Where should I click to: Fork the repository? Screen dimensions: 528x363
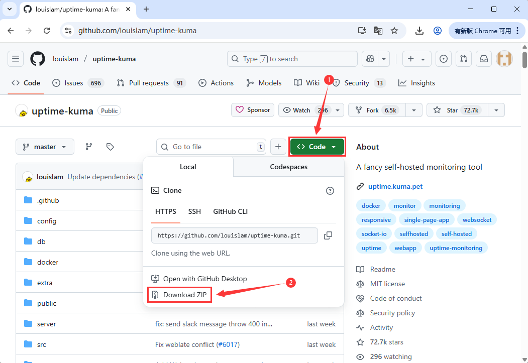377,110
